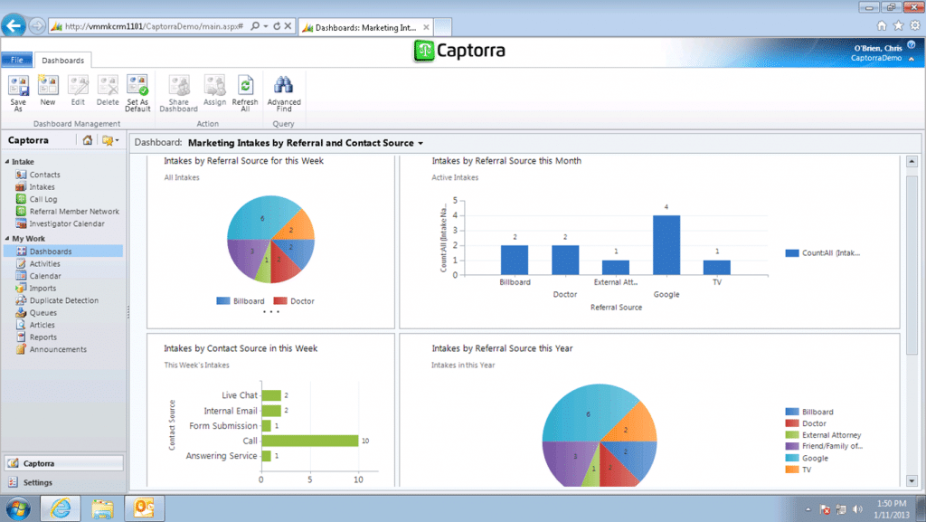Open the dashboard selector dropdown arrow
Viewport: 926px width, 522px height.
[420, 144]
